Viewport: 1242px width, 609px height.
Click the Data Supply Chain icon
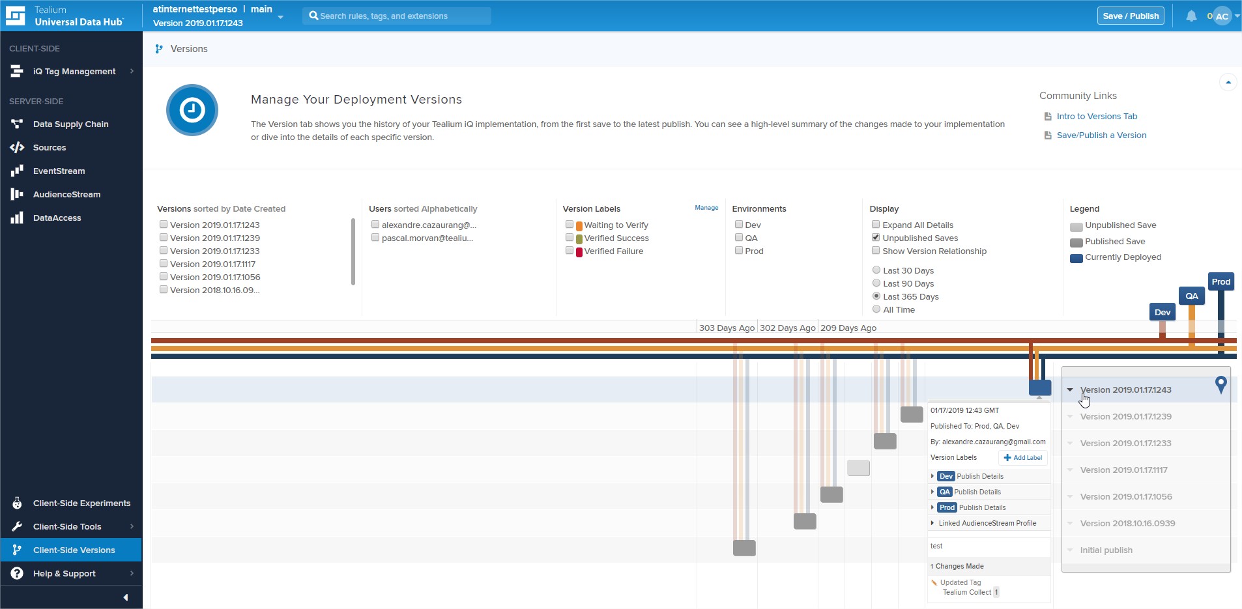(x=17, y=124)
